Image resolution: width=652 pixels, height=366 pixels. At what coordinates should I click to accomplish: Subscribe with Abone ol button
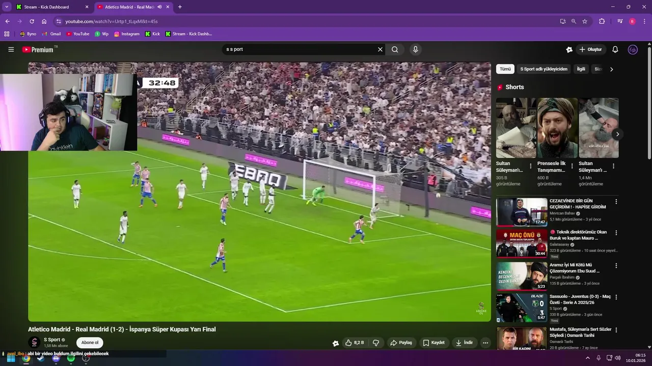[x=90, y=343]
